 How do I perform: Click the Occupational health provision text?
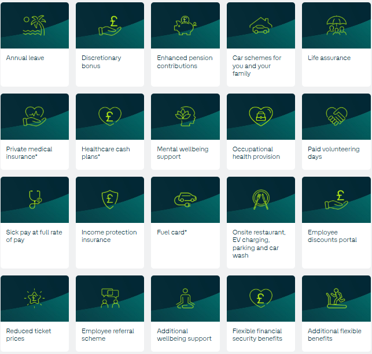[x=256, y=153]
